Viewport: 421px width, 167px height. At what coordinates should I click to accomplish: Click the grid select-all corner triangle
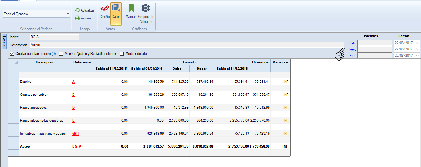[16, 62]
